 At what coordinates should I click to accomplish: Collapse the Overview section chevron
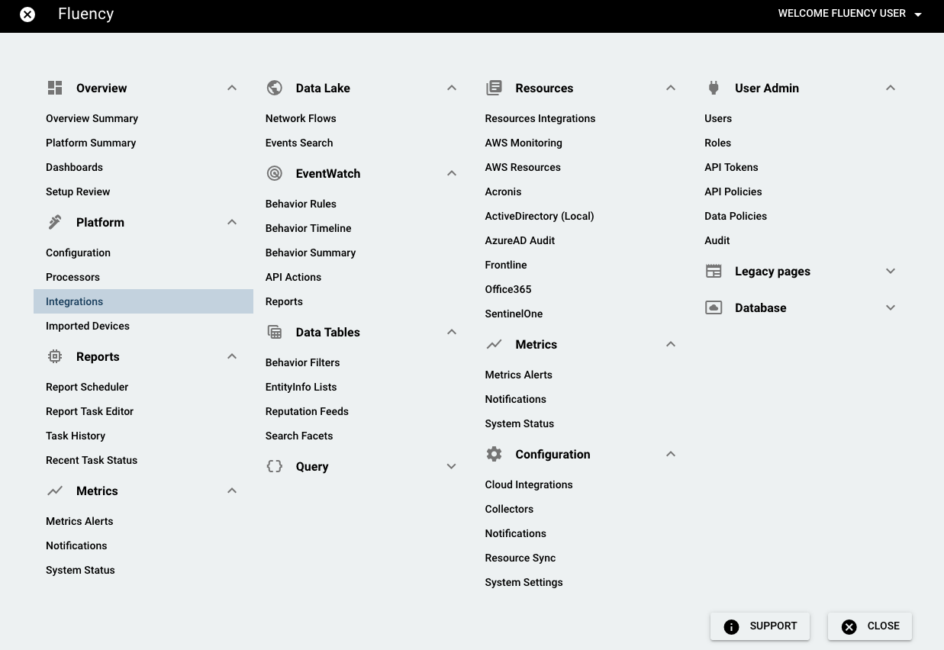[232, 88]
